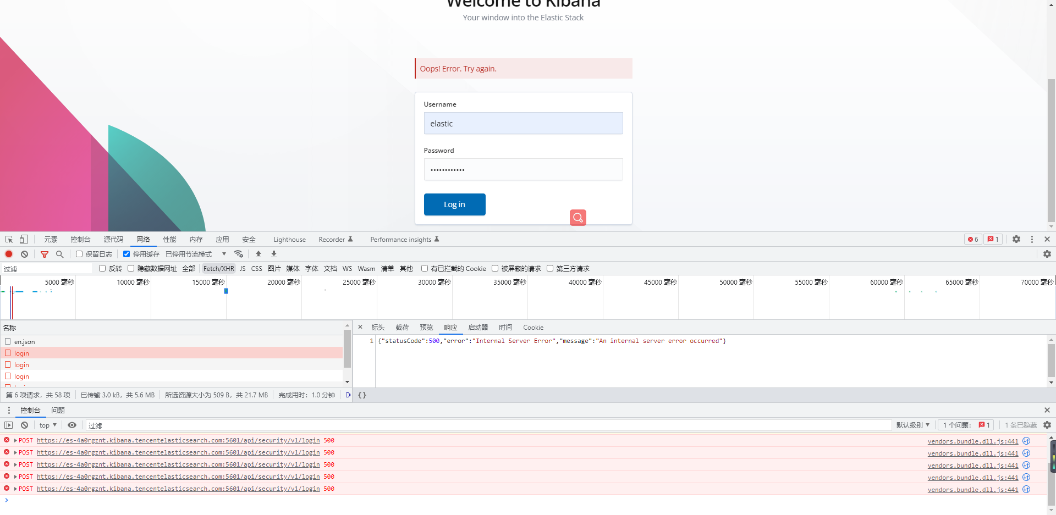Select checkbox next to en.json request

pyautogui.click(x=8, y=341)
